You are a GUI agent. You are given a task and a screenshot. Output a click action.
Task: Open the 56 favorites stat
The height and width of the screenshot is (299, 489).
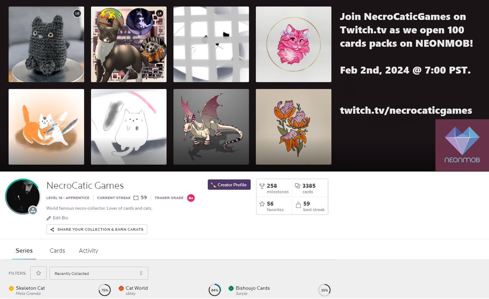274,206
